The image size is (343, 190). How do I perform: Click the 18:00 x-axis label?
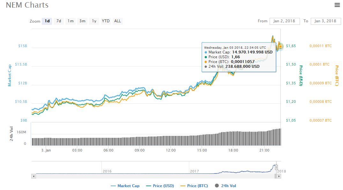point(233,150)
